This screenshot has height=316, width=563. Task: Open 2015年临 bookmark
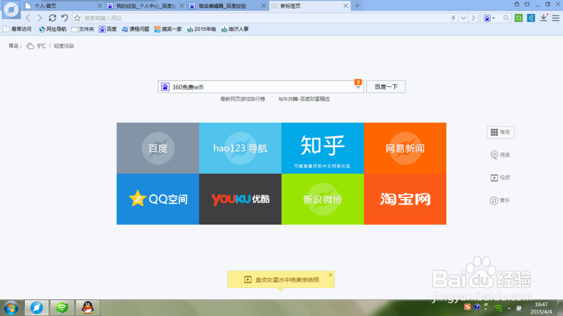point(202,29)
